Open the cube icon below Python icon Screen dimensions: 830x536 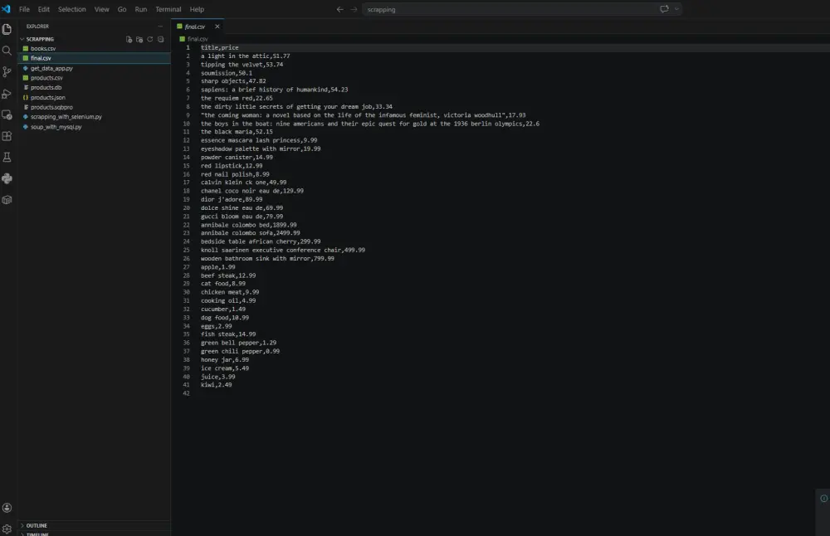(x=7, y=200)
